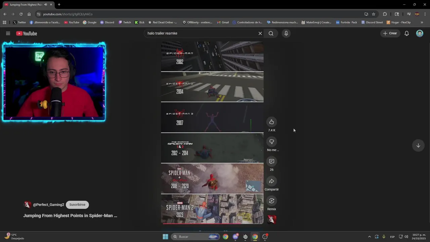Open the taskbar volume control
This screenshot has width=430, height=242.
(406, 237)
